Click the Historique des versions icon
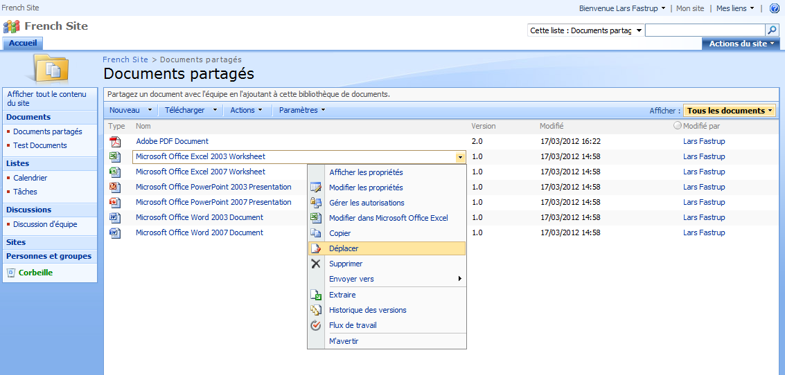This screenshot has width=785, height=375. [315, 310]
